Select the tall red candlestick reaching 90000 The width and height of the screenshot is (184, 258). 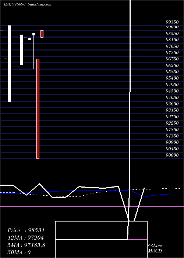pos(38,109)
